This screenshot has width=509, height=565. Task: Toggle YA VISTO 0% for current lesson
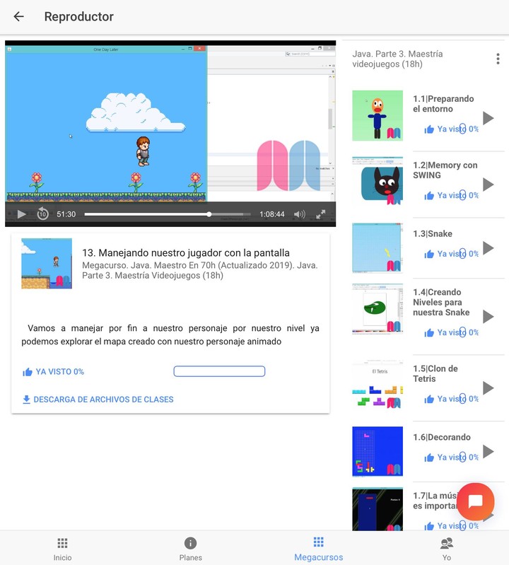tap(54, 372)
